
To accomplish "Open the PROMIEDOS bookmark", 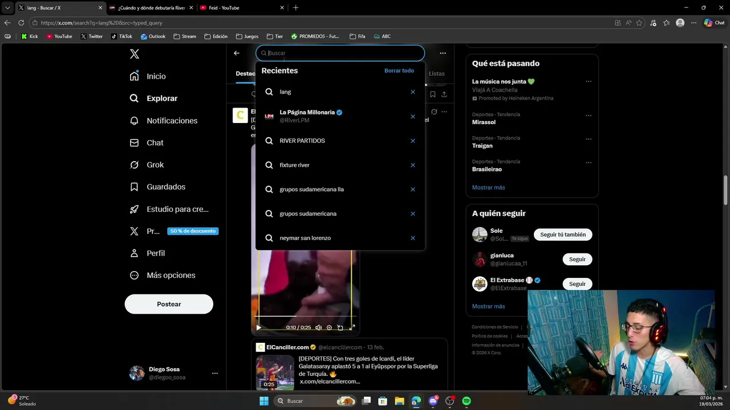I will coord(315,36).
